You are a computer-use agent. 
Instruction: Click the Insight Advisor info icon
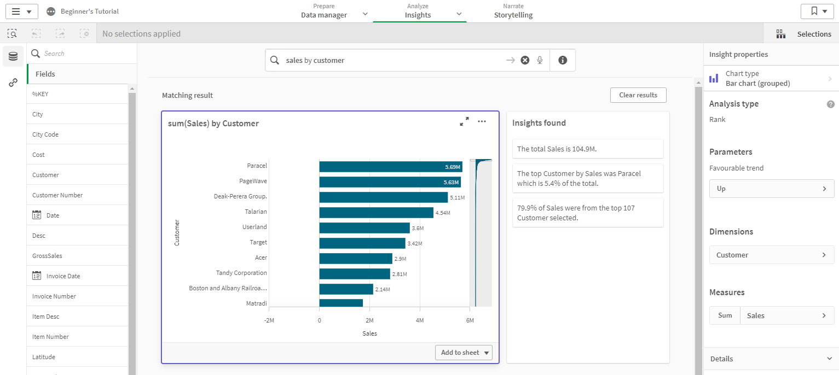click(562, 60)
